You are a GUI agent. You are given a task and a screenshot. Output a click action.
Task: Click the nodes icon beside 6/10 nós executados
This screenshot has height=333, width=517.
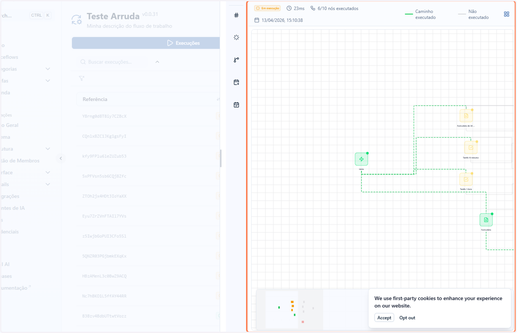(313, 8)
